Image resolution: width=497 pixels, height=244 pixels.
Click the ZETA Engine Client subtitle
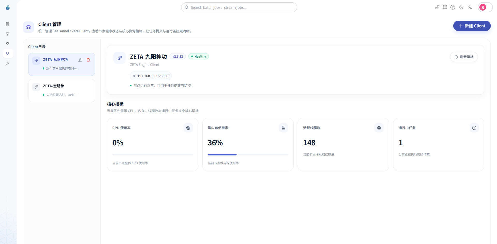tap(145, 65)
